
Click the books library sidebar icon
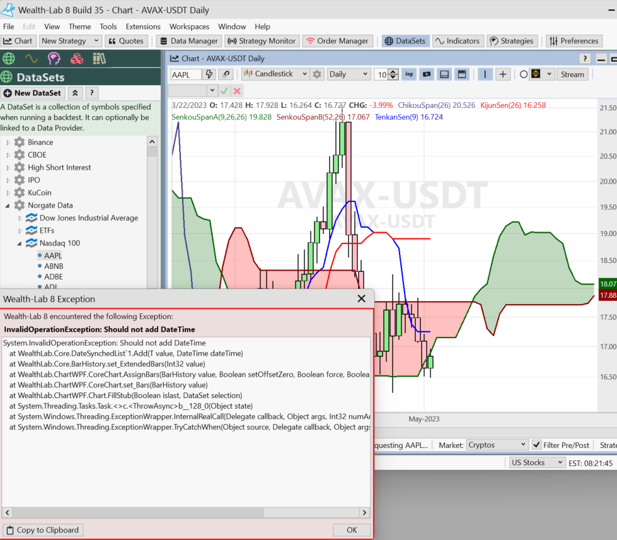pos(99,59)
